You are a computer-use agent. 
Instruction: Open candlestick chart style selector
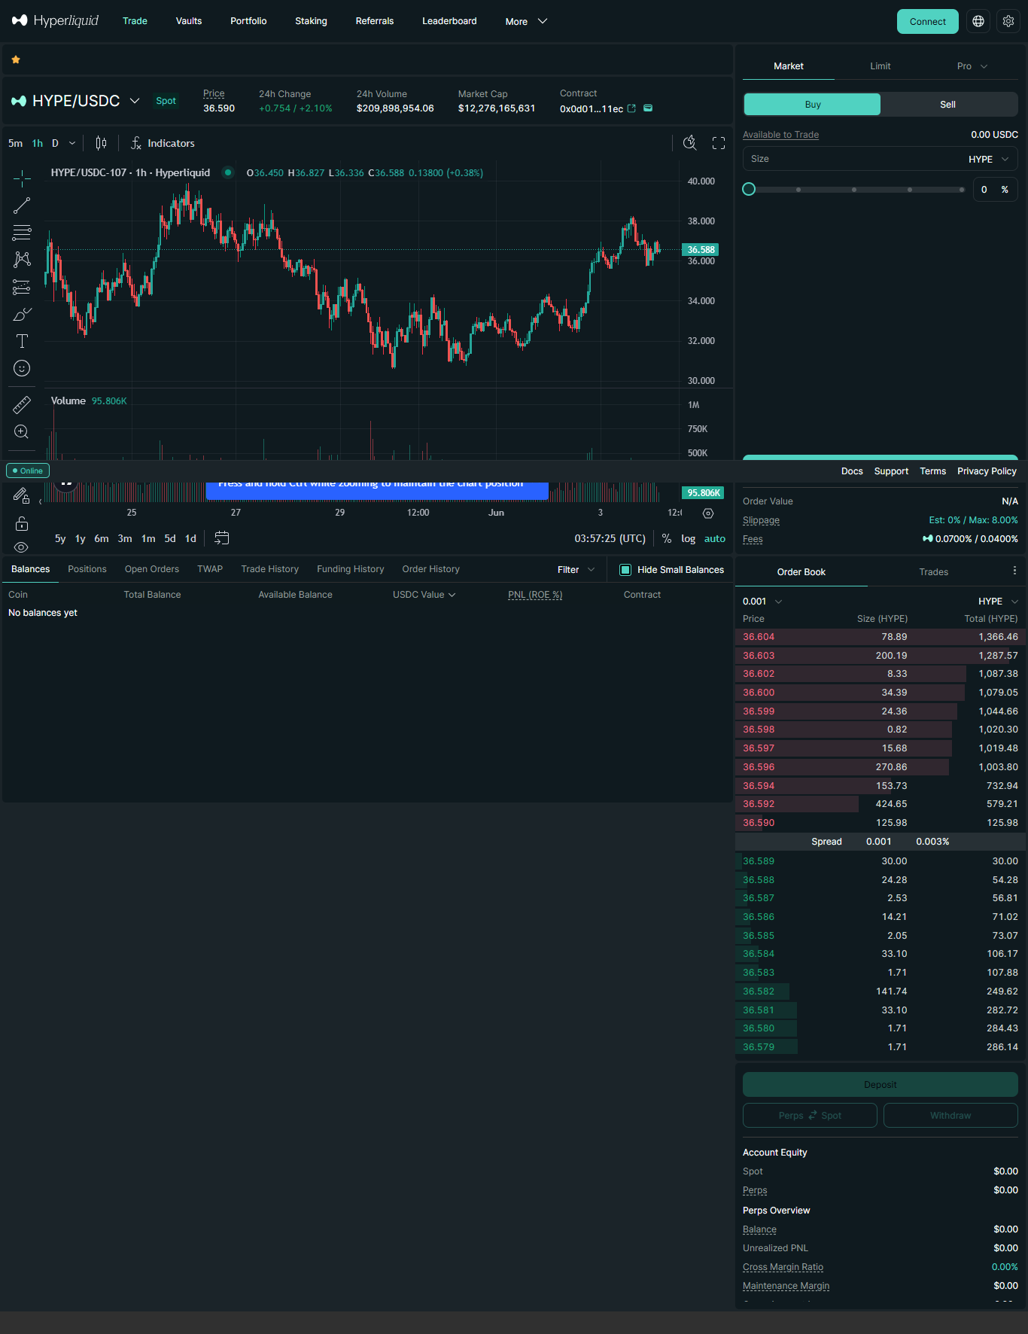click(x=101, y=143)
